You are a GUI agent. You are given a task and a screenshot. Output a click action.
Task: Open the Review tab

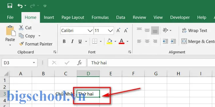click(x=139, y=17)
